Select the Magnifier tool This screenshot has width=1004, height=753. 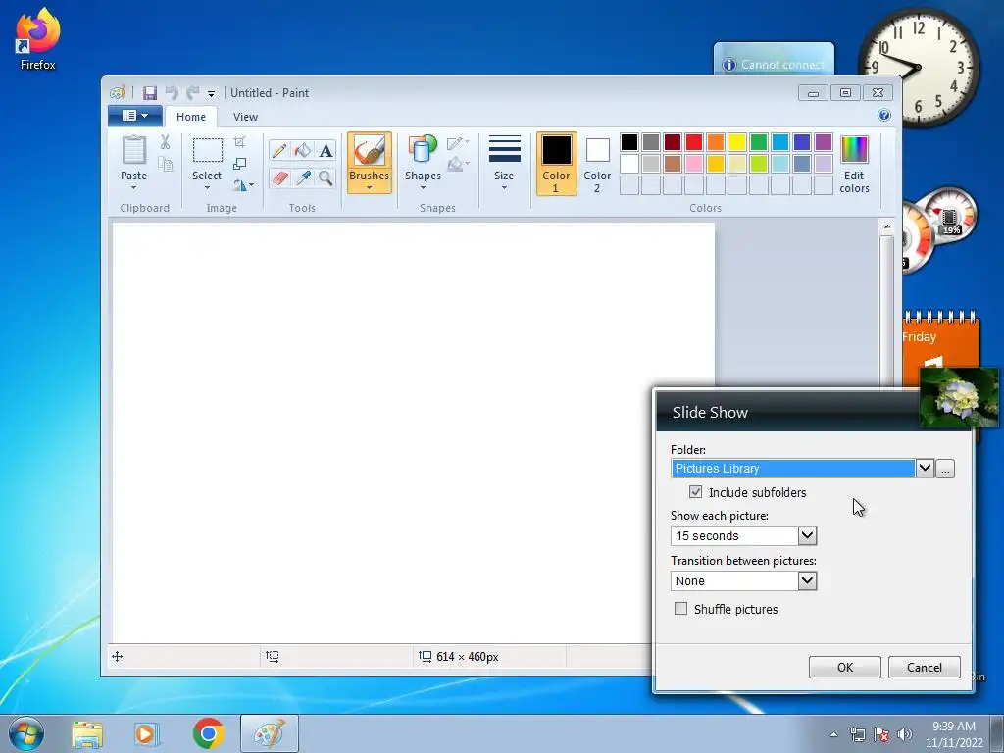[x=326, y=177]
